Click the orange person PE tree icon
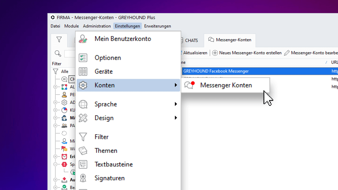Screen dimensions: 338x190 [x=64, y=95]
